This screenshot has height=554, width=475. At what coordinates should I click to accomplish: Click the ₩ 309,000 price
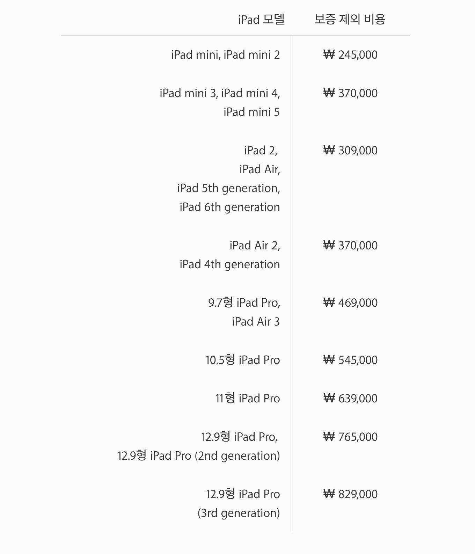pyautogui.click(x=350, y=151)
